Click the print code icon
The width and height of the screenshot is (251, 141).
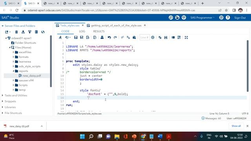click(102, 38)
